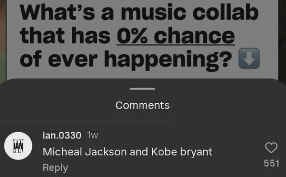This screenshot has width=286, height=177.
Task: Click the IAN logo profile picture
Action: 18,146
